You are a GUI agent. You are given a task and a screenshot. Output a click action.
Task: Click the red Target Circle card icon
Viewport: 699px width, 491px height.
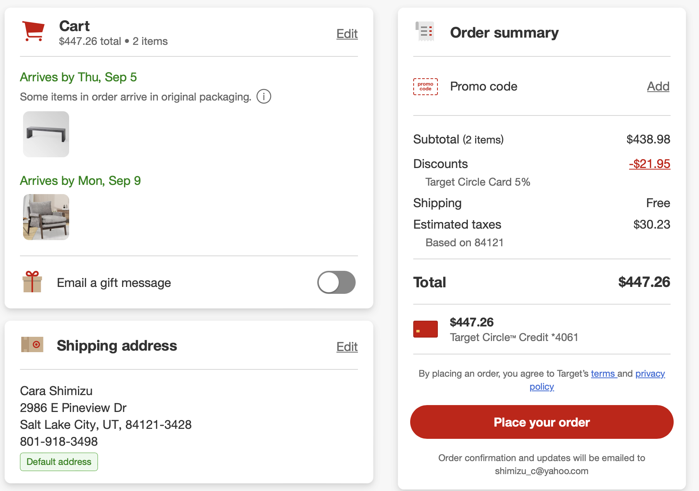[x=426, y=329]
